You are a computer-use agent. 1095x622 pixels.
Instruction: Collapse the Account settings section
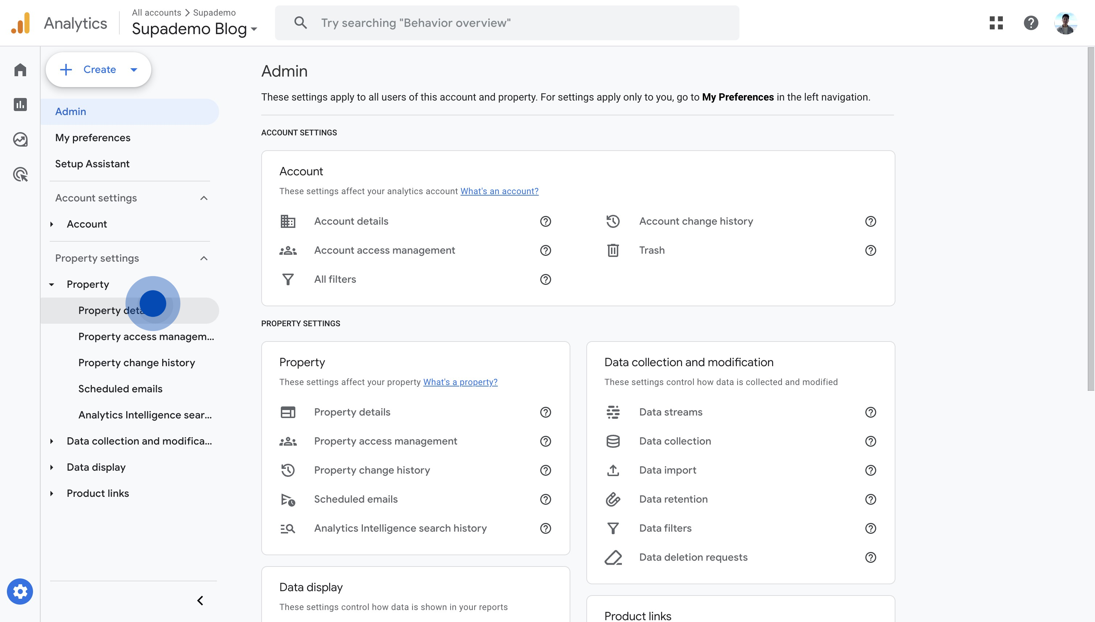tap(204, 198)
